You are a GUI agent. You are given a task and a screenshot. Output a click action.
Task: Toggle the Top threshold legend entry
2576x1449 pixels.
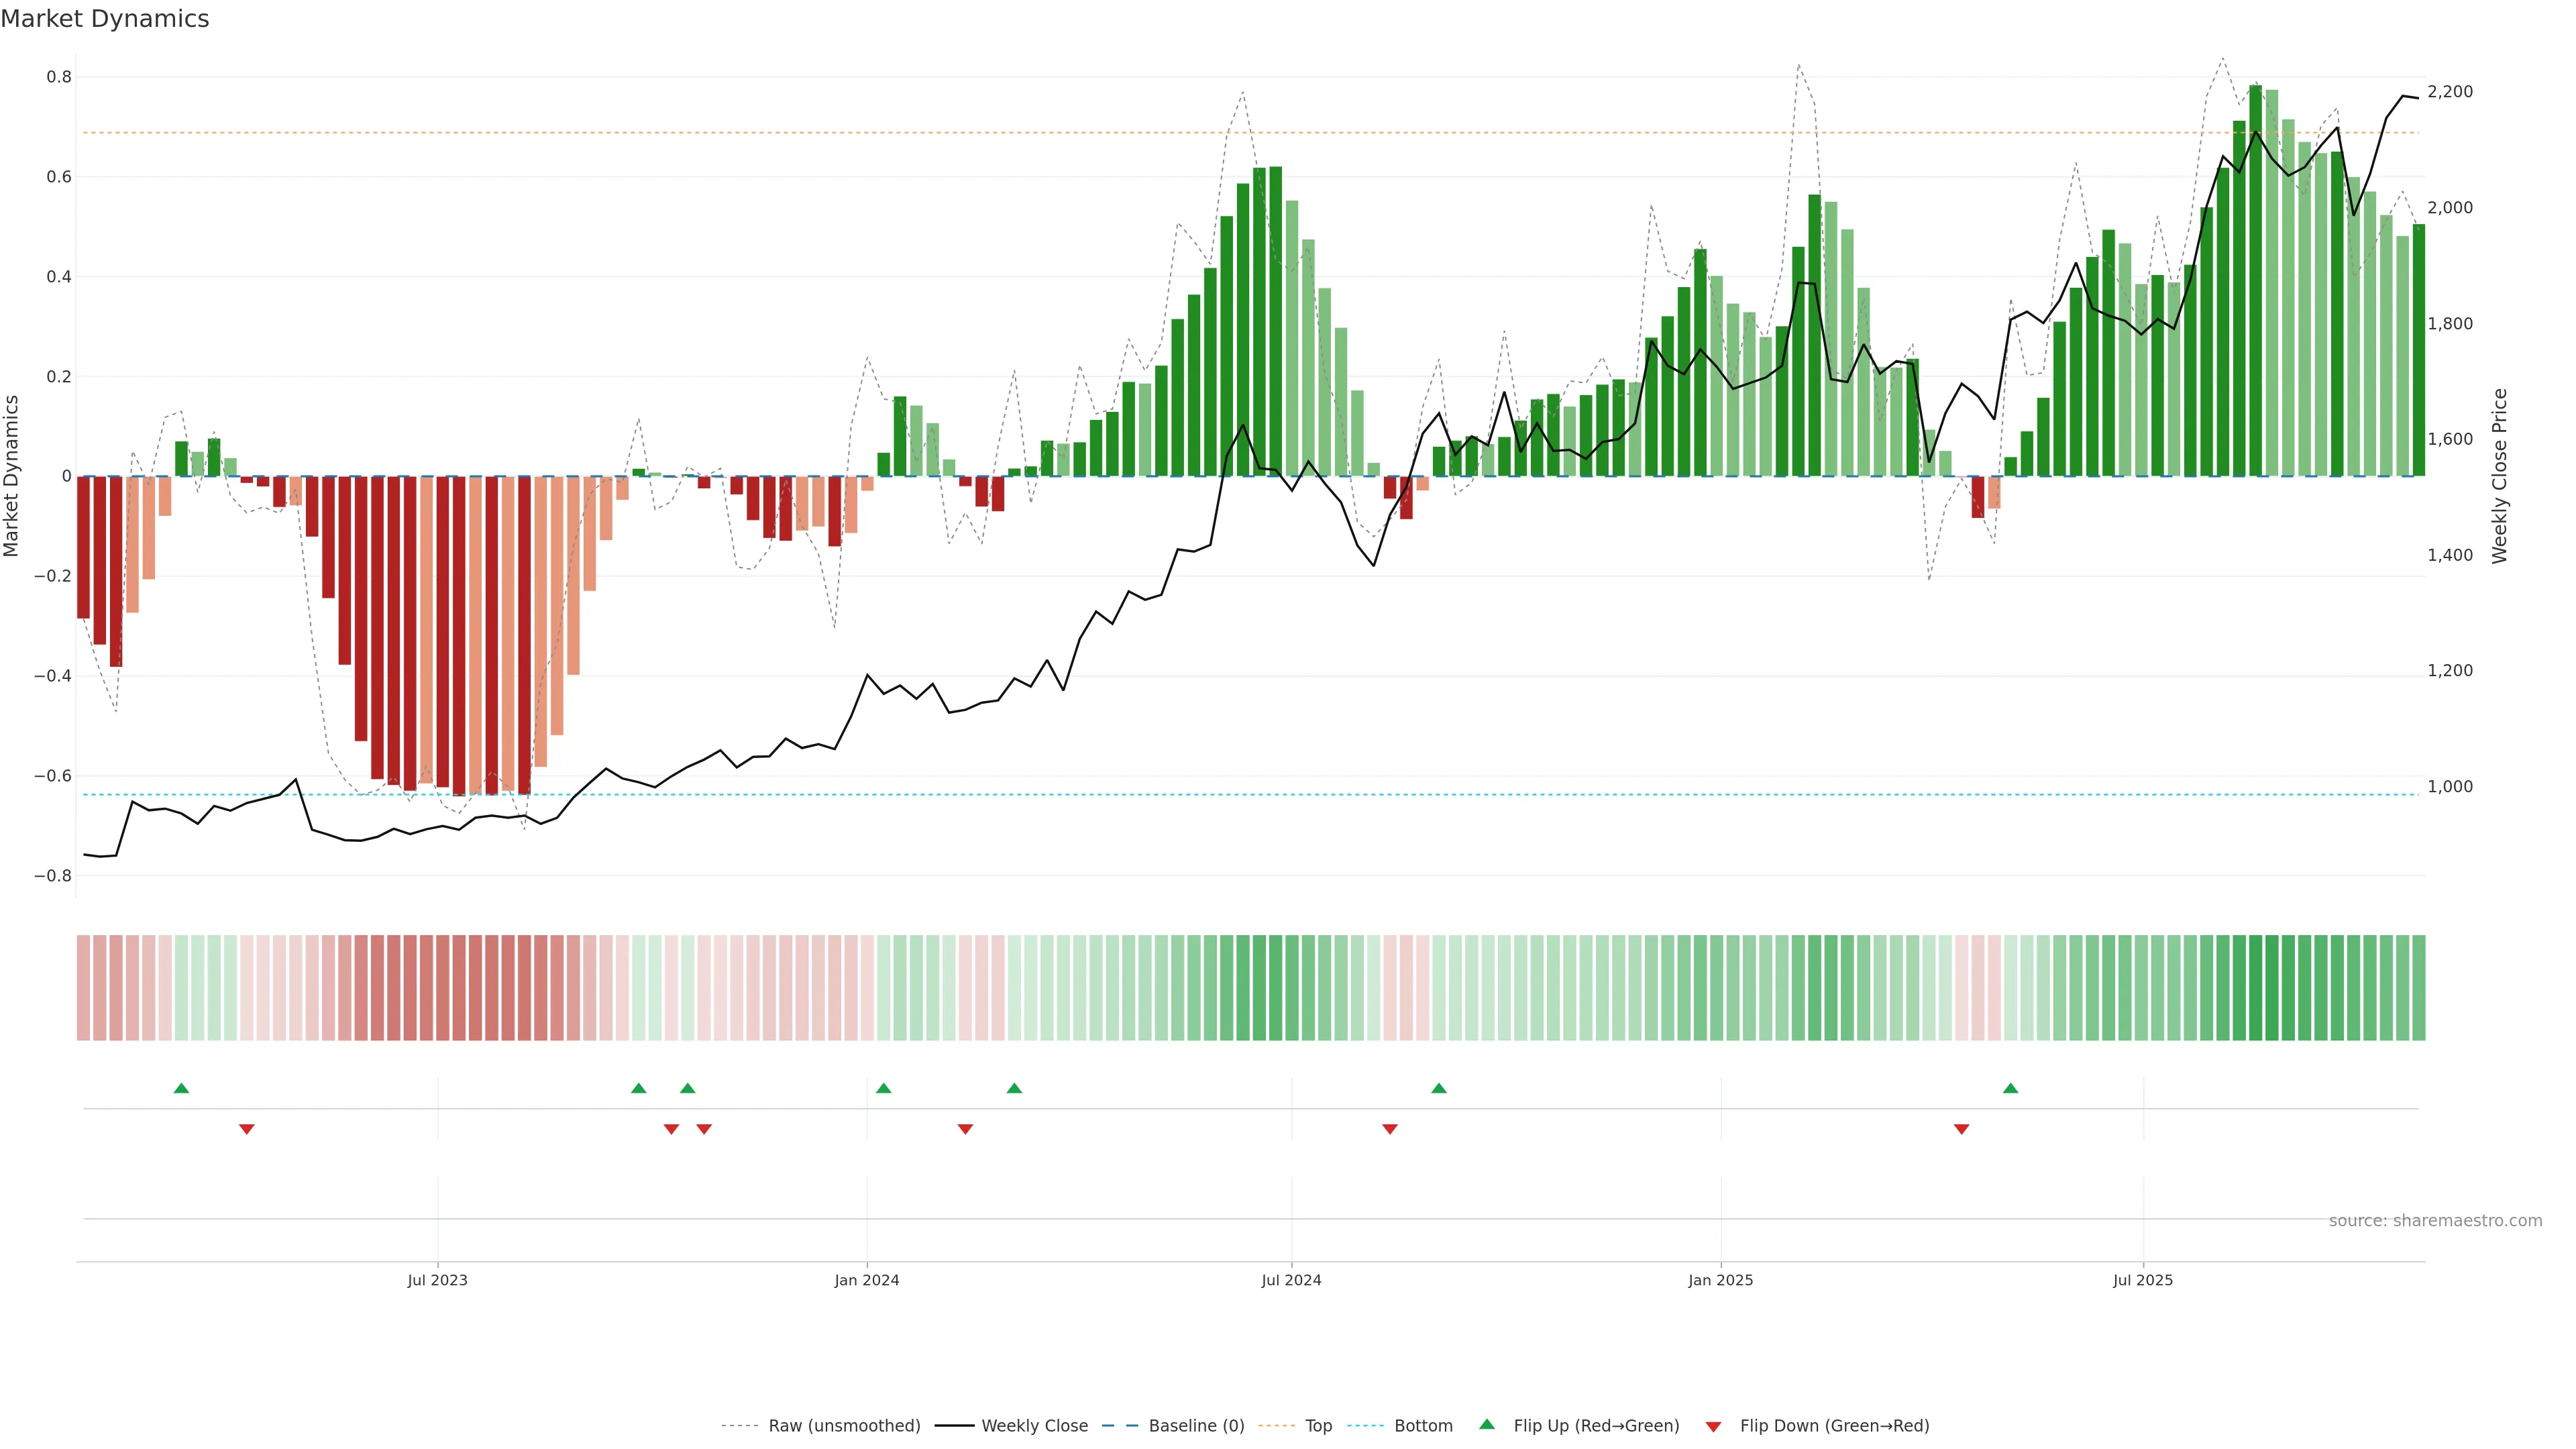1318,1426
